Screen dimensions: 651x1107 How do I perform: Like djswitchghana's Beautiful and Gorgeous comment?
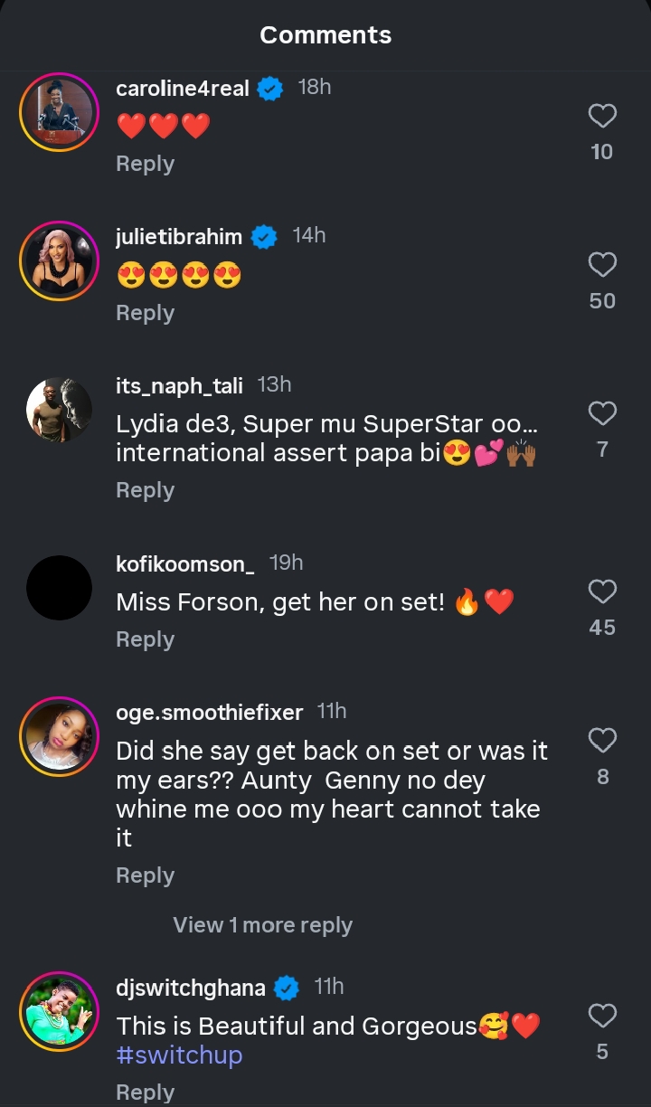pos(602,1016)
